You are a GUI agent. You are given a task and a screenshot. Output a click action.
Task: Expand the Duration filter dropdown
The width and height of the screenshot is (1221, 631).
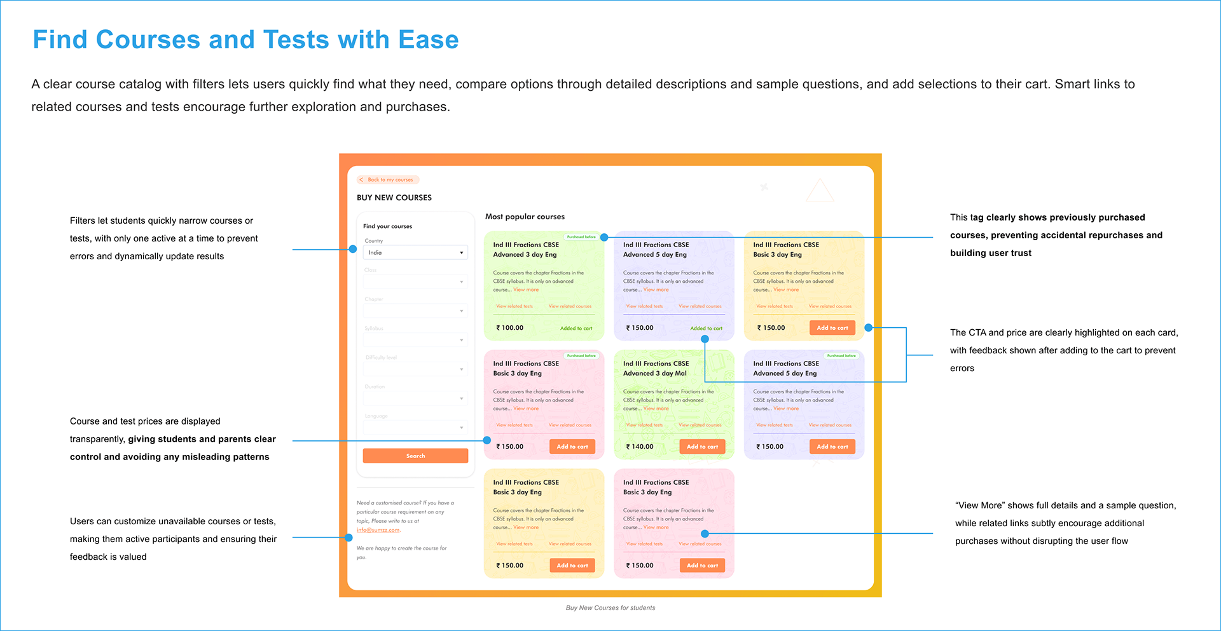(415, 398)
